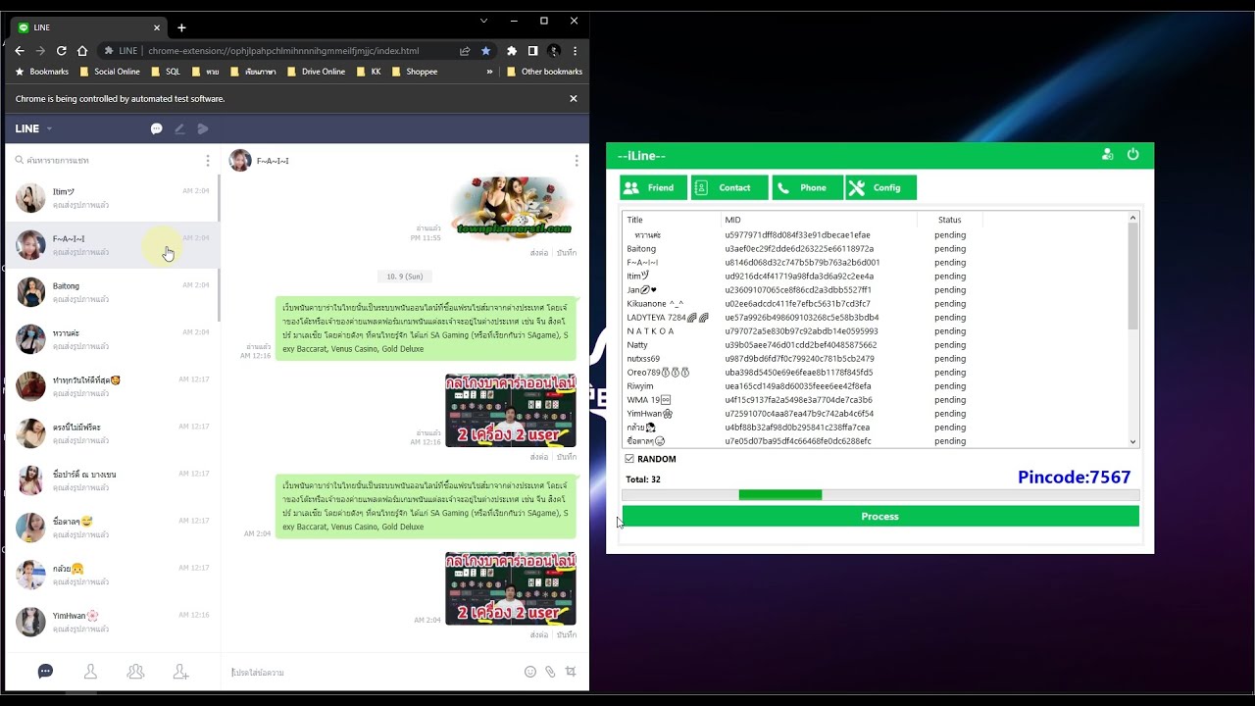Open the gambling image thumbnail at the top of the chat
The height and width of the screenshot is (706, 1255).
(513, 207)
